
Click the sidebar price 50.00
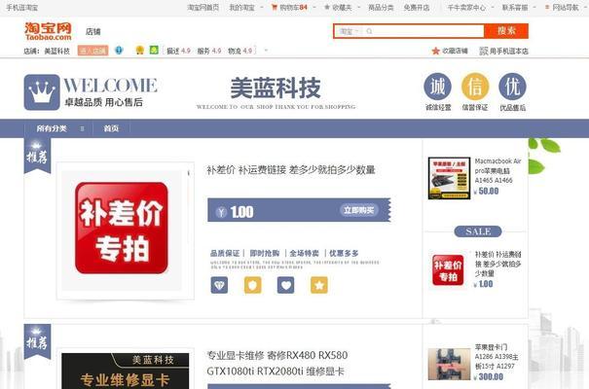489,191
